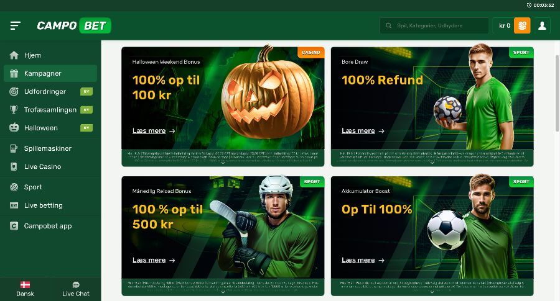Expand terms under Månedlig Reload Bonus card
Image resolution: width=560 pixels, height=301 pixels.
pos(223,292)
